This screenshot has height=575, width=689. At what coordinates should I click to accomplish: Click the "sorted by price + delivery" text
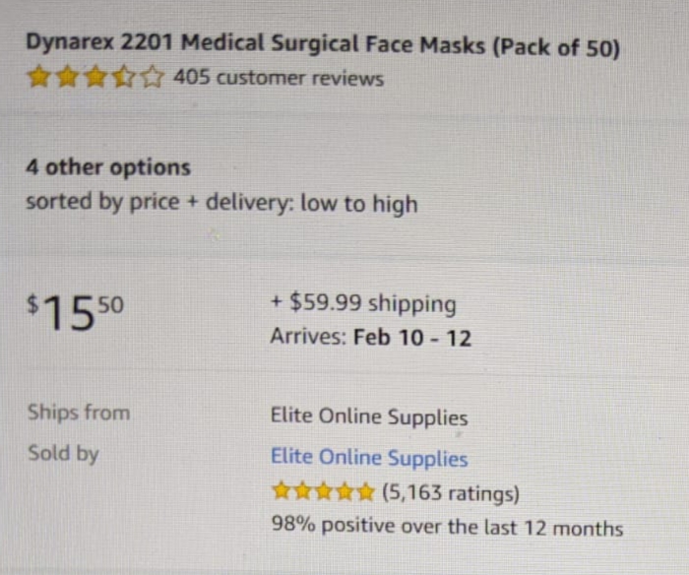point(221,204)
